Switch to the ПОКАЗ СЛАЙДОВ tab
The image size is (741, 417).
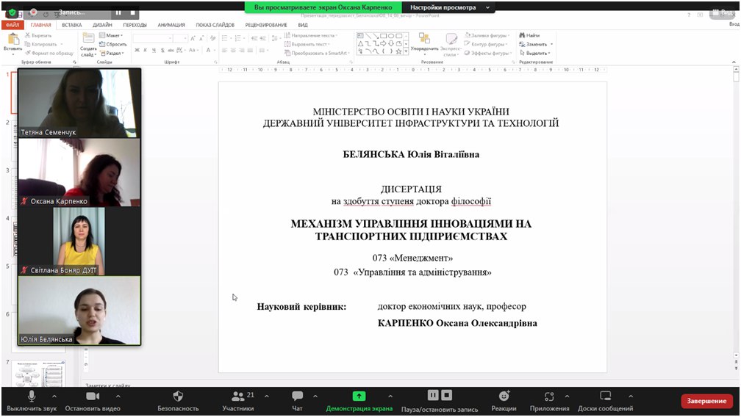[x=215, y=25]
